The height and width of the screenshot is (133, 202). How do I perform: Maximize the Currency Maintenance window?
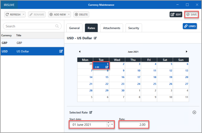187,5
